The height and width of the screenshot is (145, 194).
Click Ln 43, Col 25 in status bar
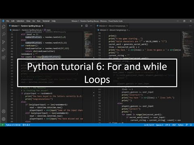(x=149, y=125)
